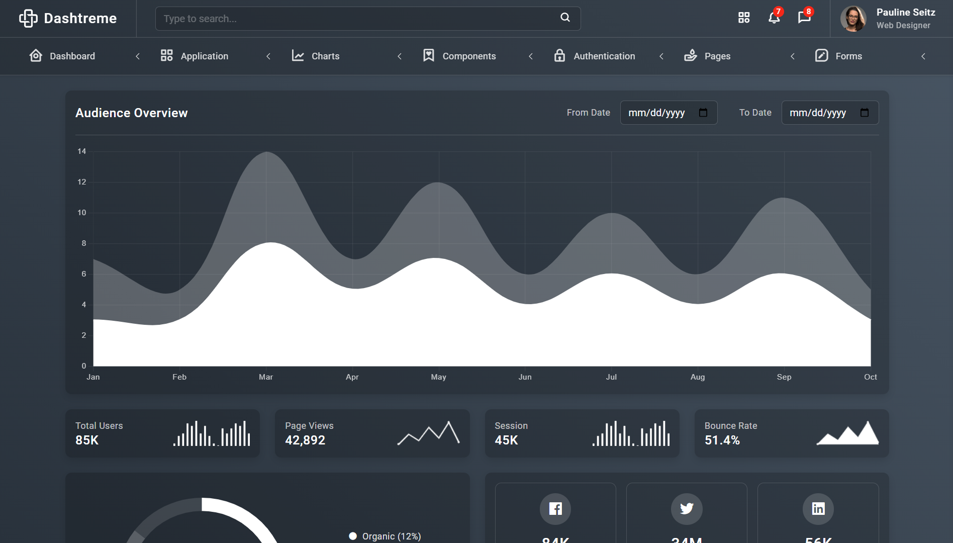Open the apps grid icon
This screenshot has width=953, height=543.
(744, 18)
